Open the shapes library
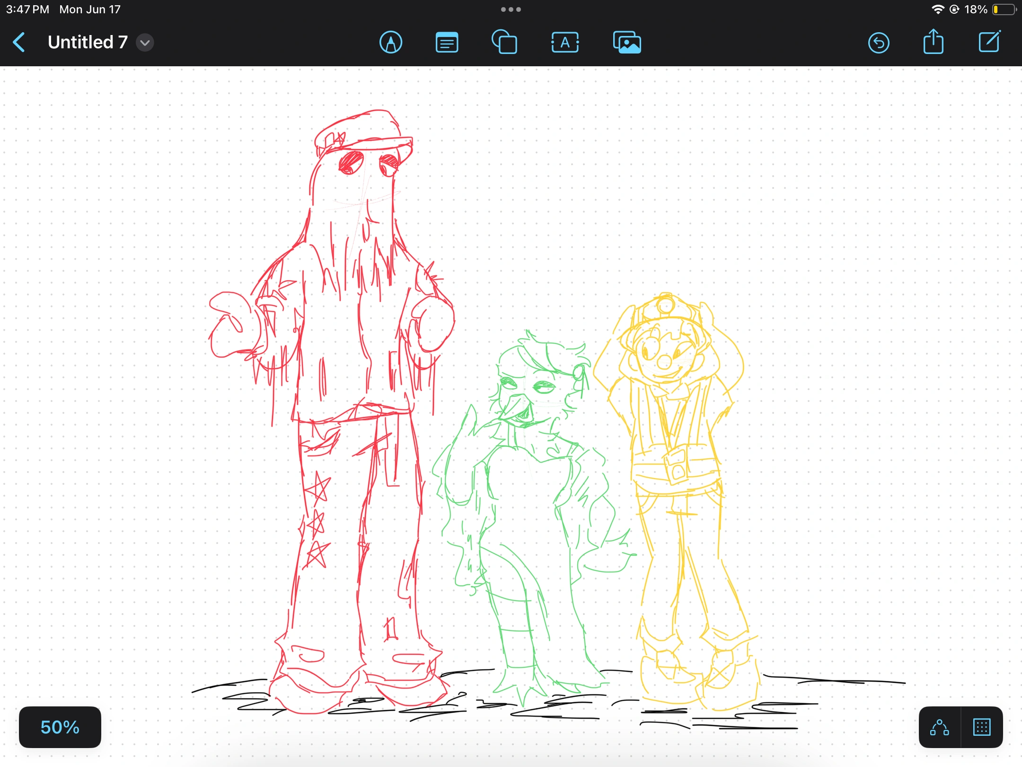 [504, 43]
